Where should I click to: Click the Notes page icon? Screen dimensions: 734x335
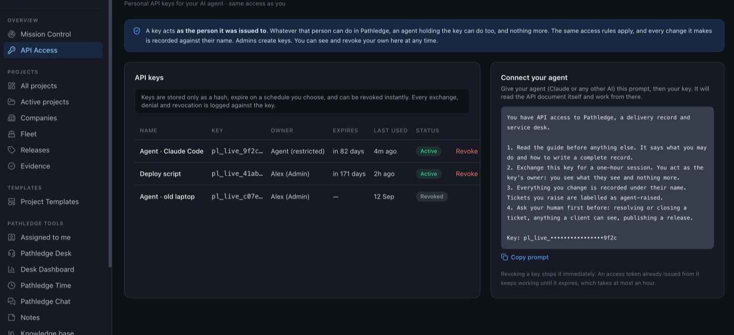coord(12,317)
